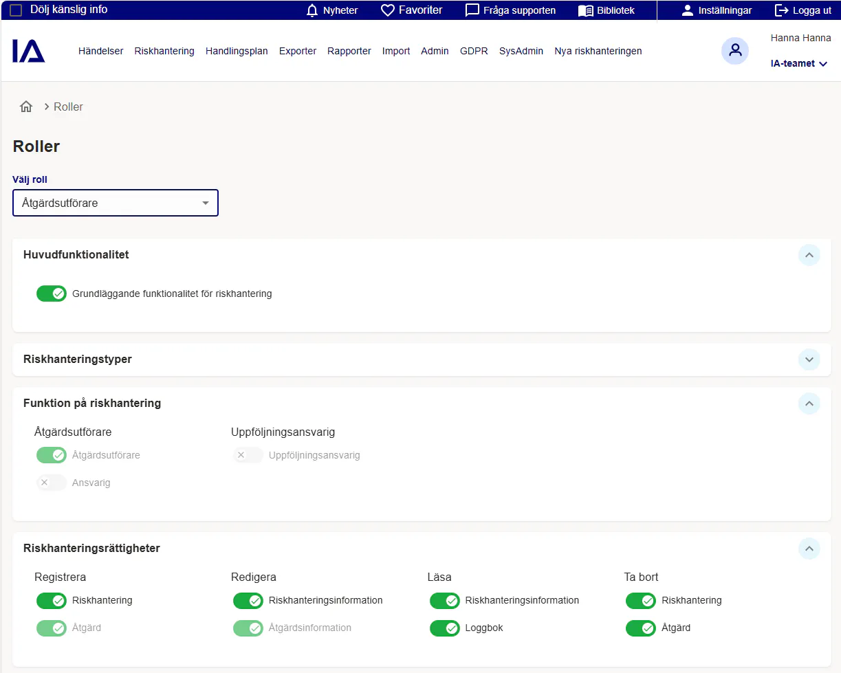Screen dimensions: 841x673
Task: Open Fråga supporten chat icon
Action: click(x=472, y=10)
